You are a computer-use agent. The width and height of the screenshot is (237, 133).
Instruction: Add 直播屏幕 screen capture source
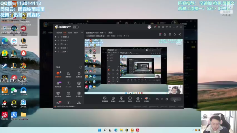pyautogui.click(x=105, y=99)
